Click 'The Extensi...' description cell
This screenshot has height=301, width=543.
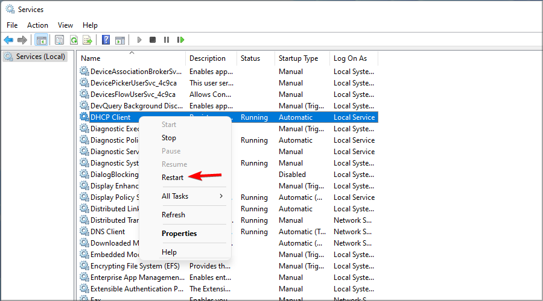[x=210, y=288]
